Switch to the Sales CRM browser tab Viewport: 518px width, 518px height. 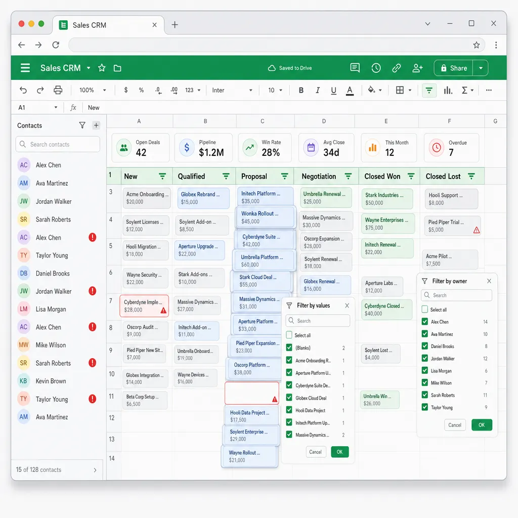coord(108,25)
